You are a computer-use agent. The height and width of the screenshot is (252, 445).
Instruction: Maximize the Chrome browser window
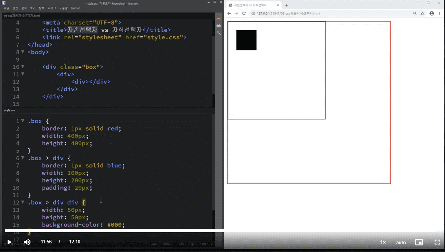(x=428, y=3)
